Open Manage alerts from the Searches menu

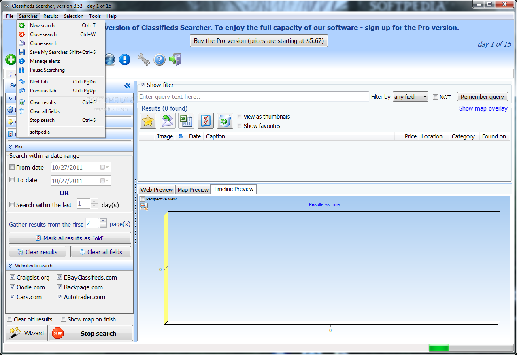tap(61, 61)
